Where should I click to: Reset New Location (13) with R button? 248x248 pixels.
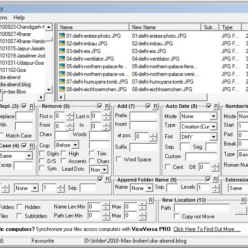tap(243, 200)
